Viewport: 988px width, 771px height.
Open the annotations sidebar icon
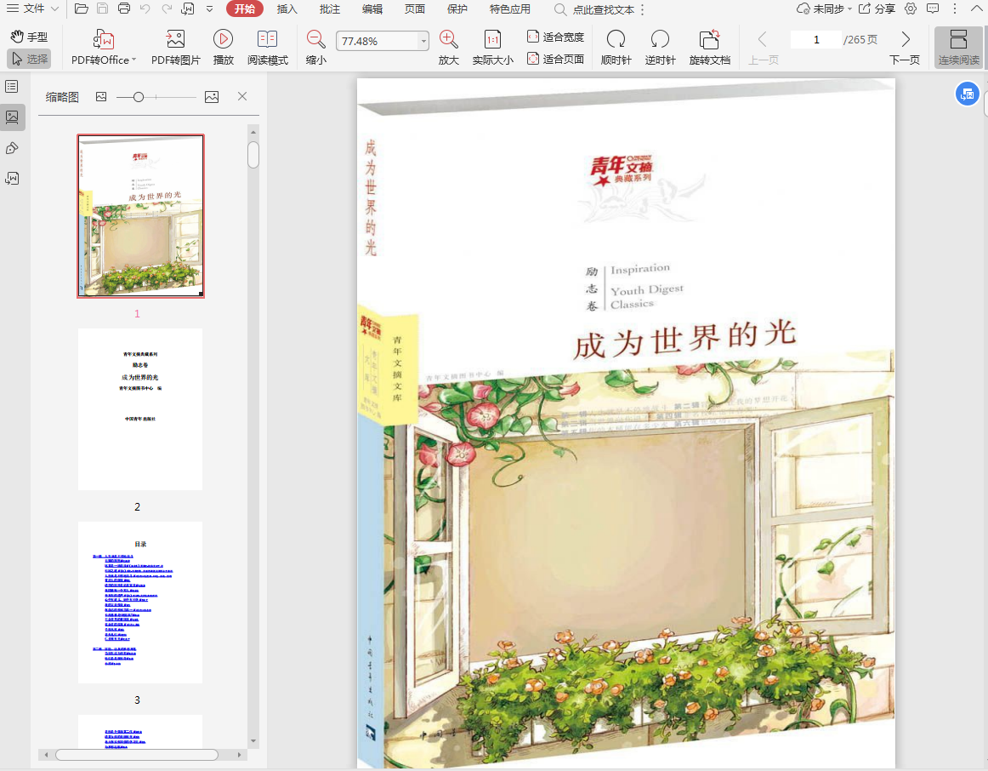[12, 148]
